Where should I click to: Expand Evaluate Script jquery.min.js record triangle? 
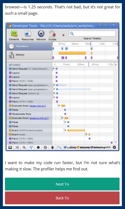click(x=59, y=106)
